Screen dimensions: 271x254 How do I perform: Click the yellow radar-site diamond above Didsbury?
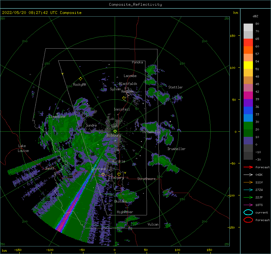[x=115, y=131]
